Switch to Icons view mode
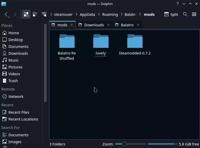Screen dimensions: 200x148 26,14
